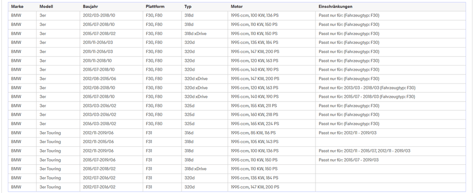Screen dimensions: 473x193
Task: Select the Baujahr cell 2012/08-2015/06
Action: [100, 78]
